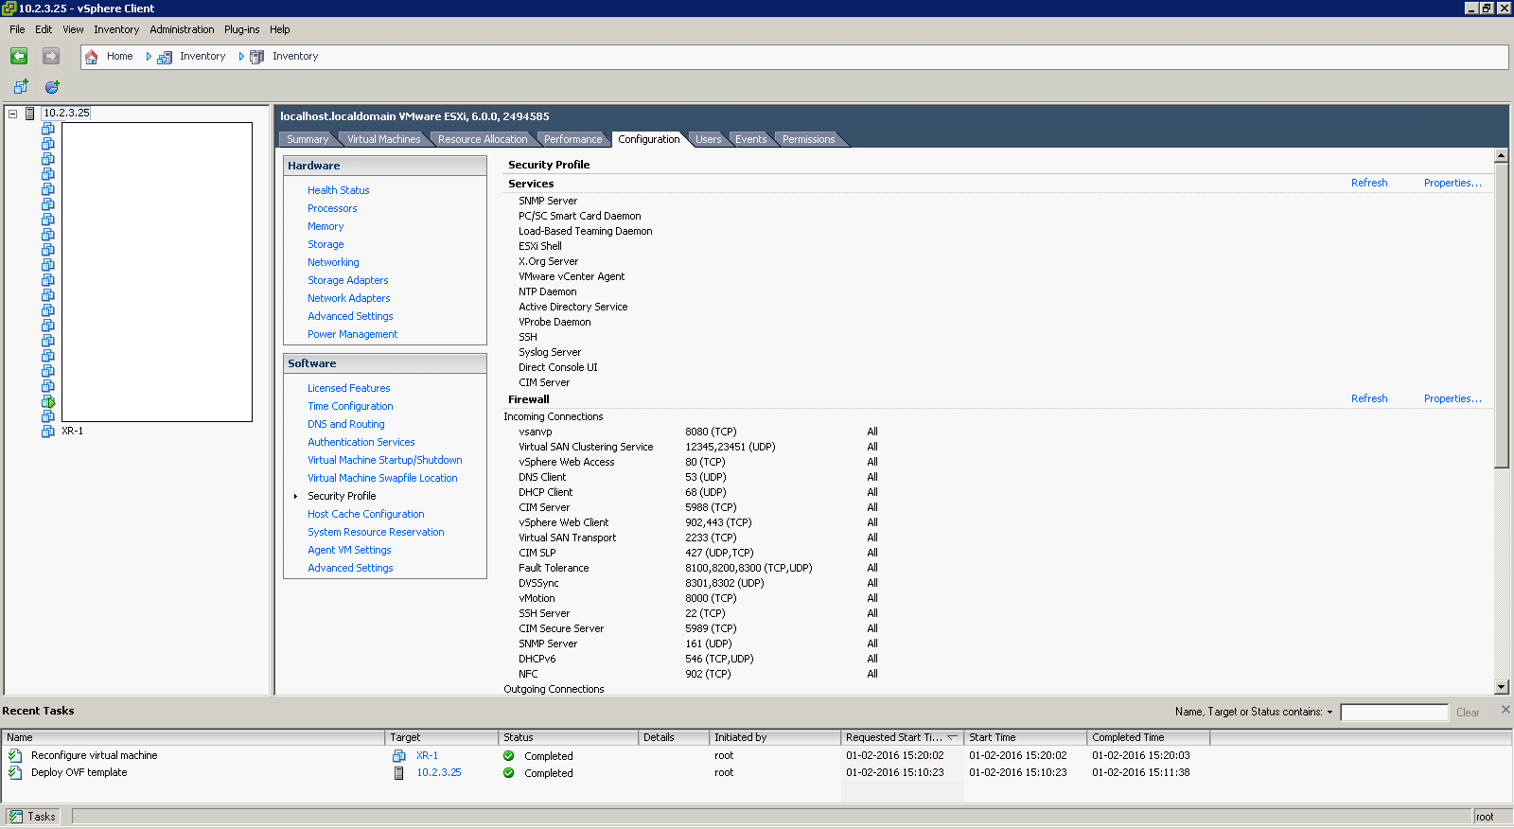Open the Plug-ins menu
The height and width of the screenshot is (829, 1514).
point(241,29)
